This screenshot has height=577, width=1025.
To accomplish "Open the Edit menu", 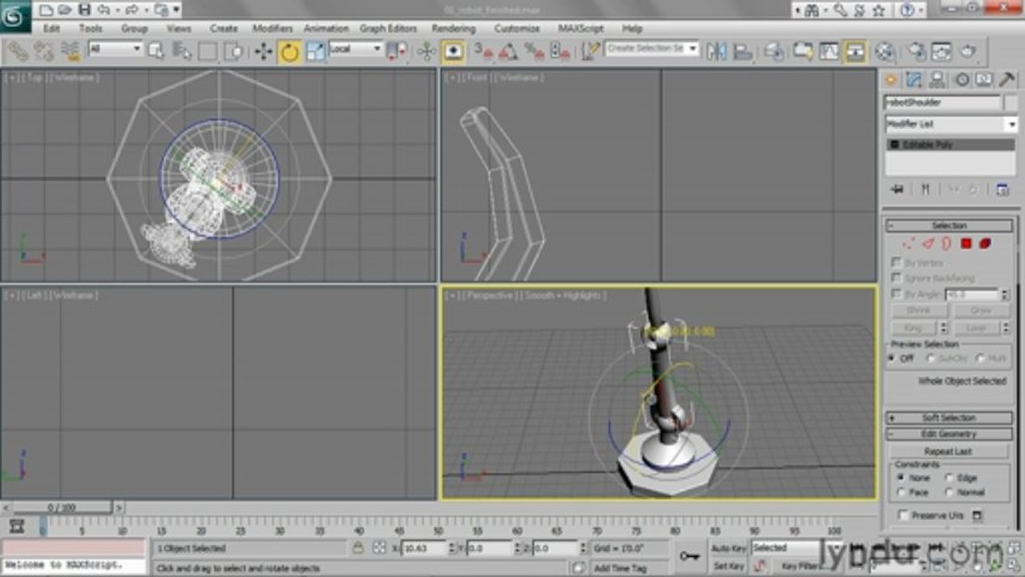I will (x=51, y=28).
